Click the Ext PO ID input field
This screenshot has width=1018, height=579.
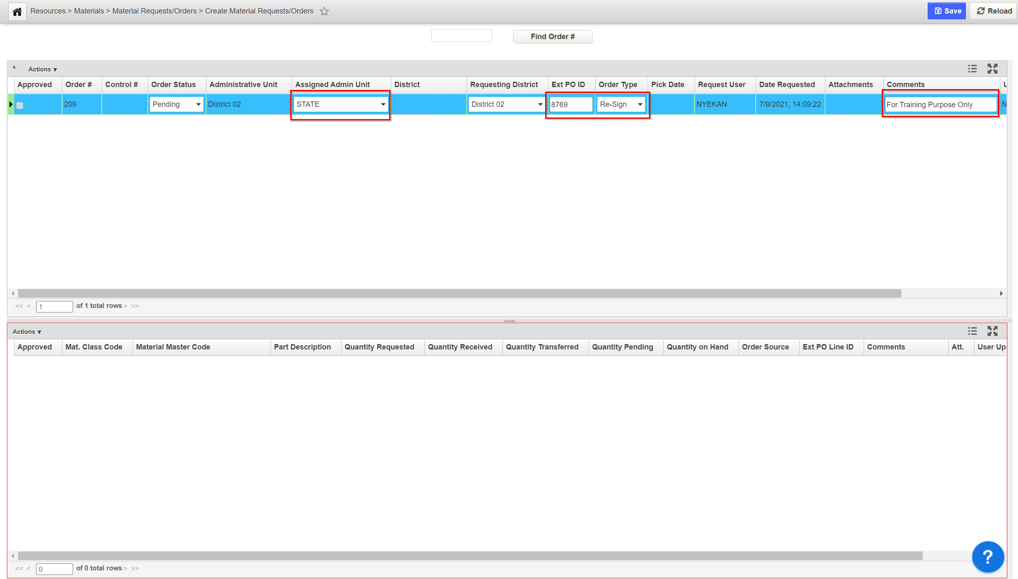pyautogui.click(x=571, y=104)
